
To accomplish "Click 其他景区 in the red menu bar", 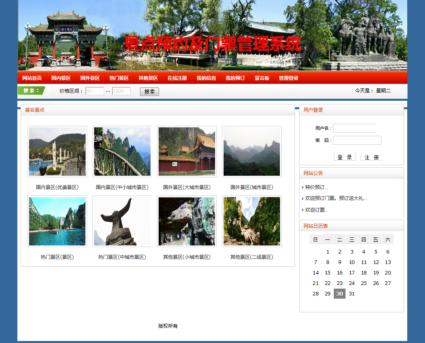I will pyautogui.click(x=148, y=78).
